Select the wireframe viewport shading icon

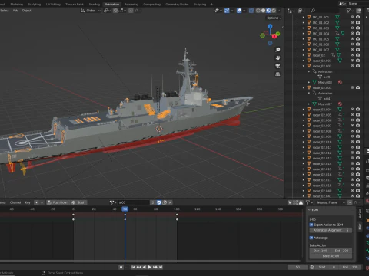[258, 11]
